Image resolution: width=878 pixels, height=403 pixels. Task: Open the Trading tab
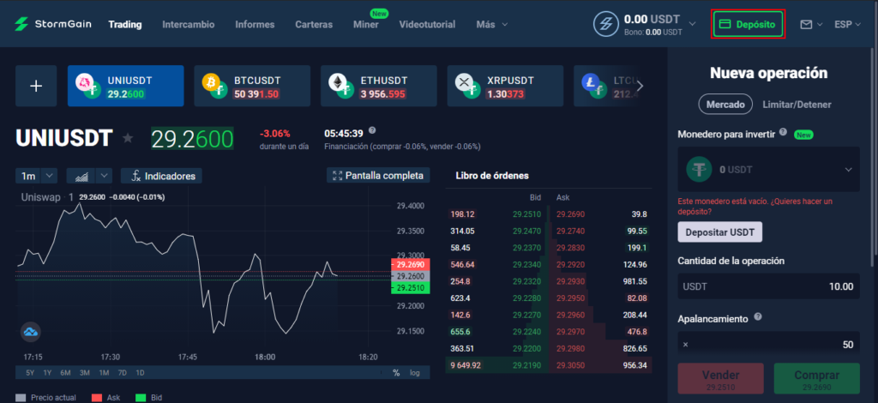click(125, 25)
